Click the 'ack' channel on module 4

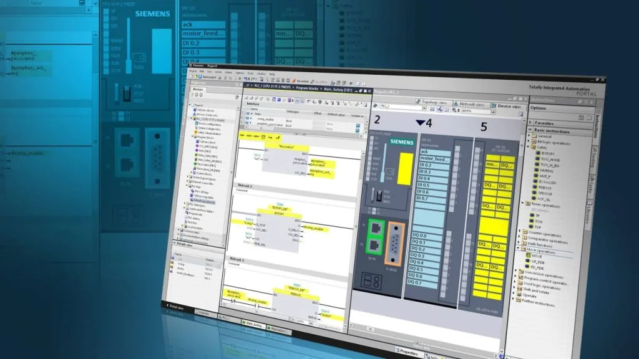coord(435,152)
